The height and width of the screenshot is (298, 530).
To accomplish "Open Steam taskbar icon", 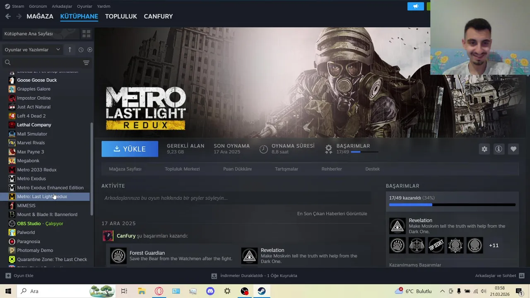I will (x=262, y=291).
